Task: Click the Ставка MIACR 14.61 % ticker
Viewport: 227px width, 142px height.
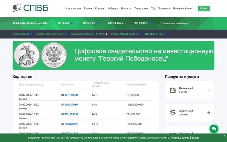Action: 124,34
